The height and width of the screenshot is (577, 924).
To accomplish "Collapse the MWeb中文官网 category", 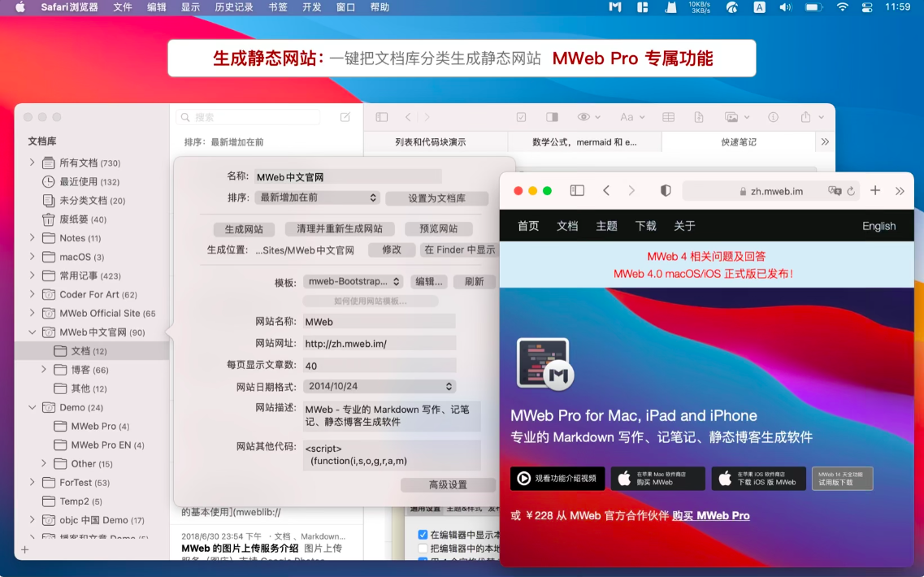I will tap(33, 332).
